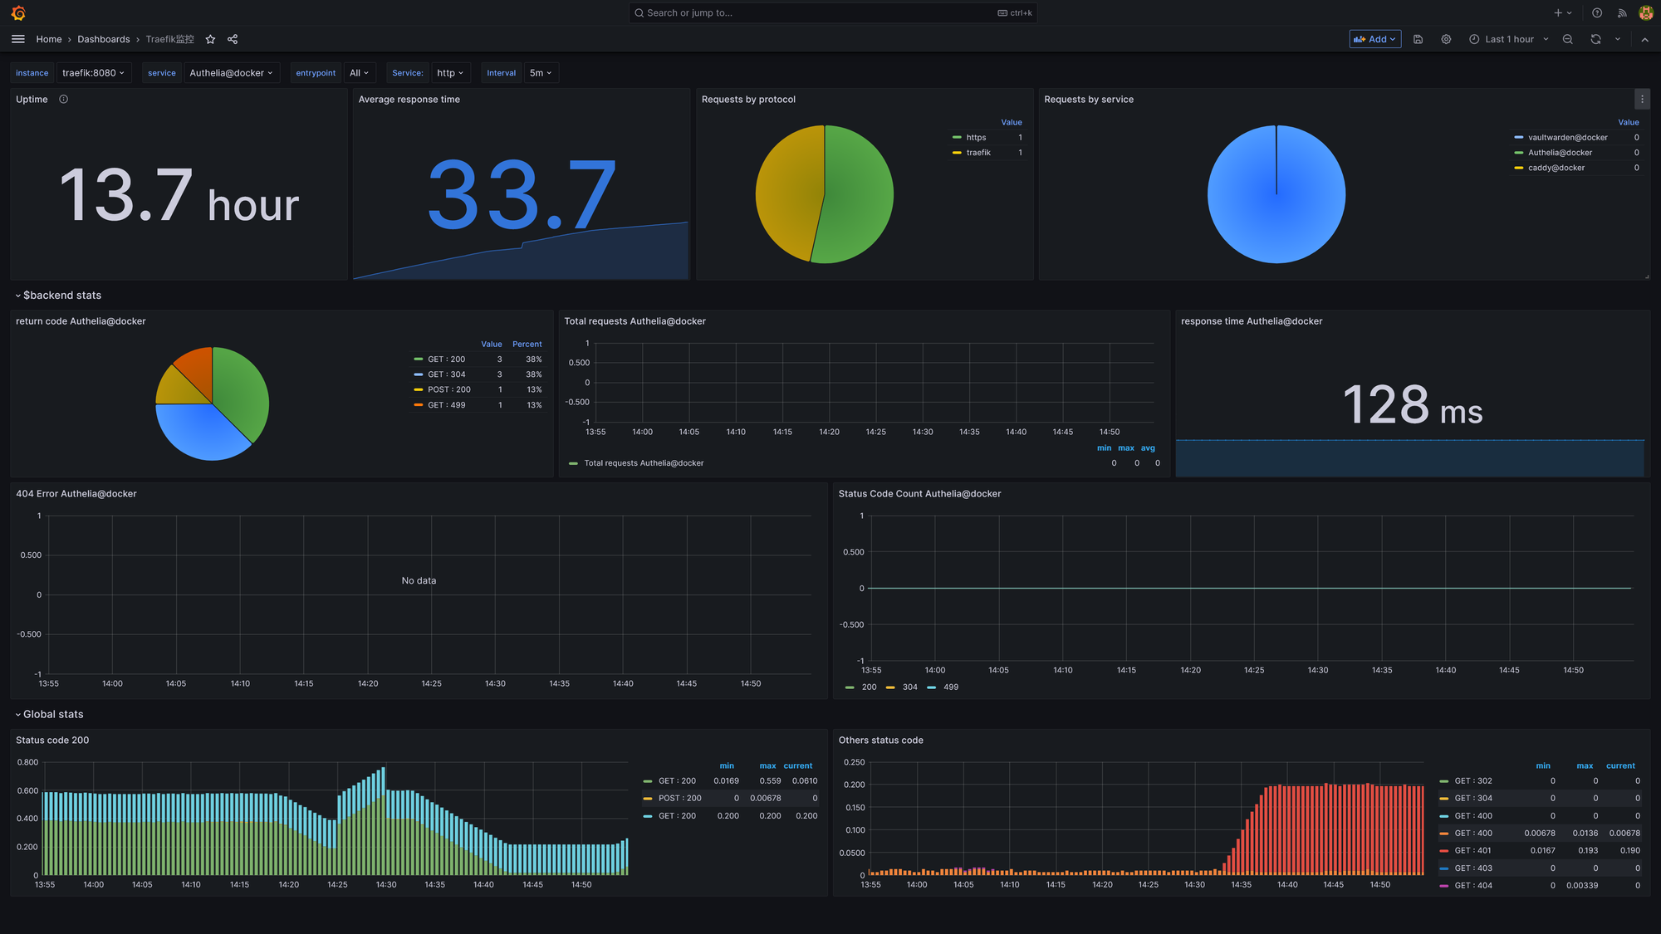
Task: Toggle the Authelia@docker service filter
Action: pyautogui.click(x=229, y=73)
